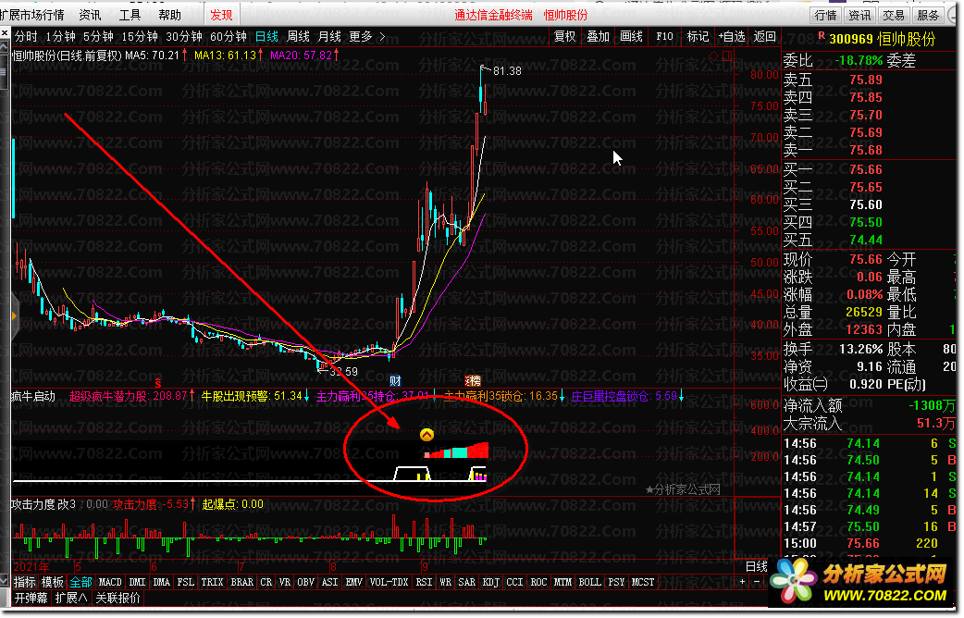
Task: Click the 卖一 price 75.68
Action: pyautogui.click(x=866, y=150)
